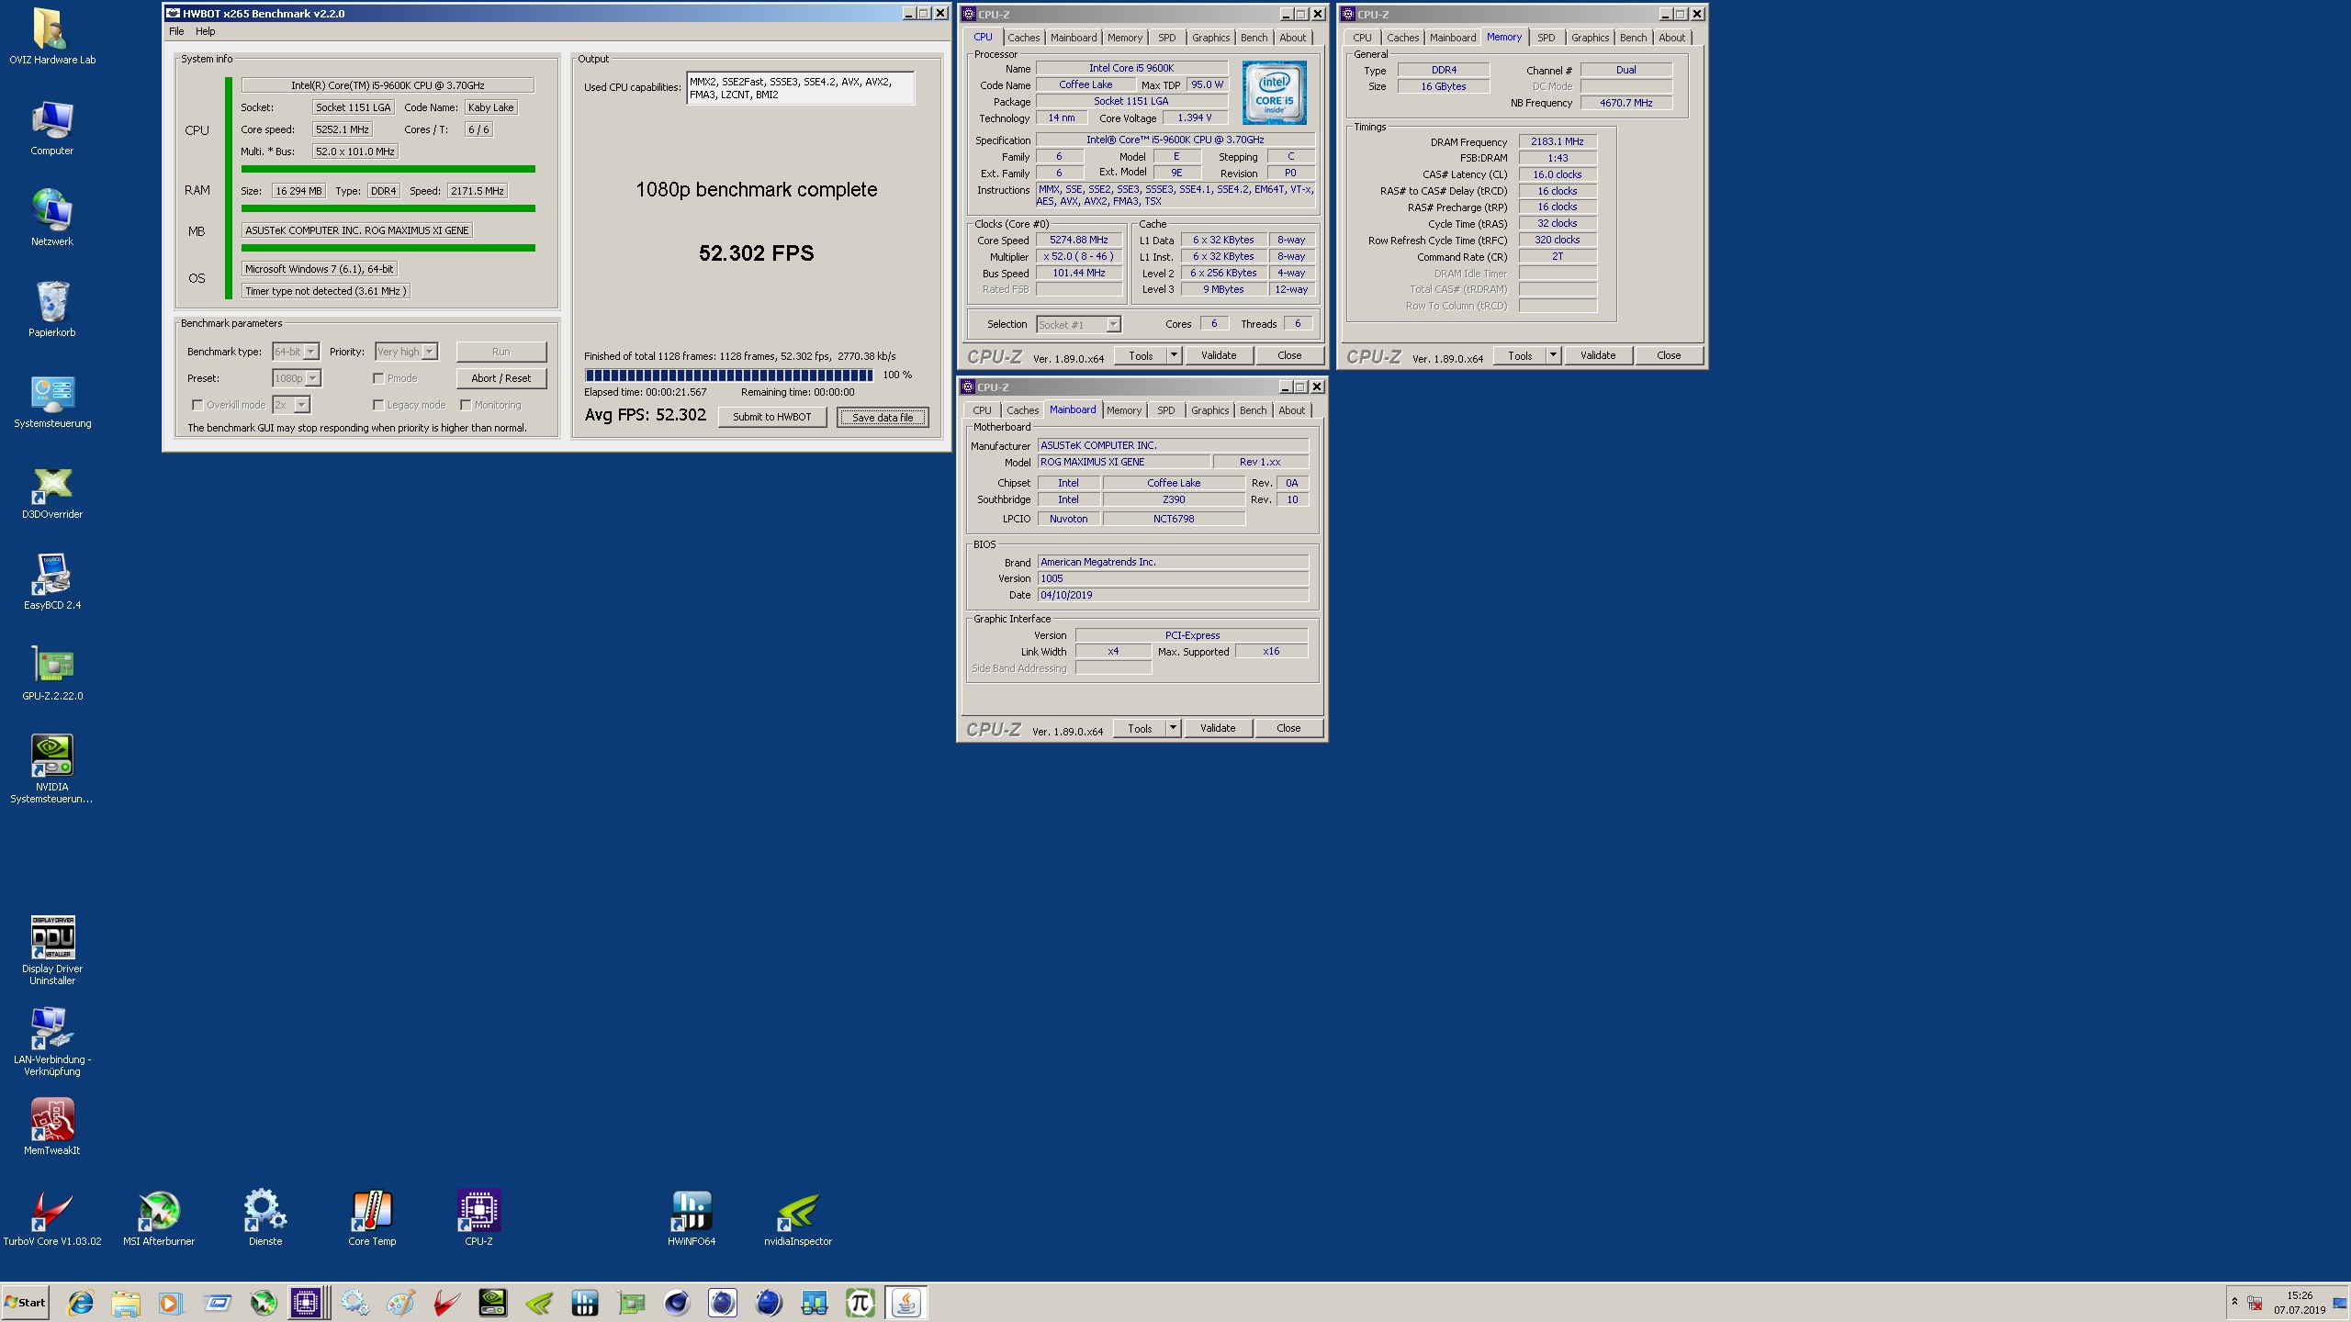Launch GPU-Z.2.22.0 desktop icon
Screen dimensions: 2351x1322
(x=51, y=673)
